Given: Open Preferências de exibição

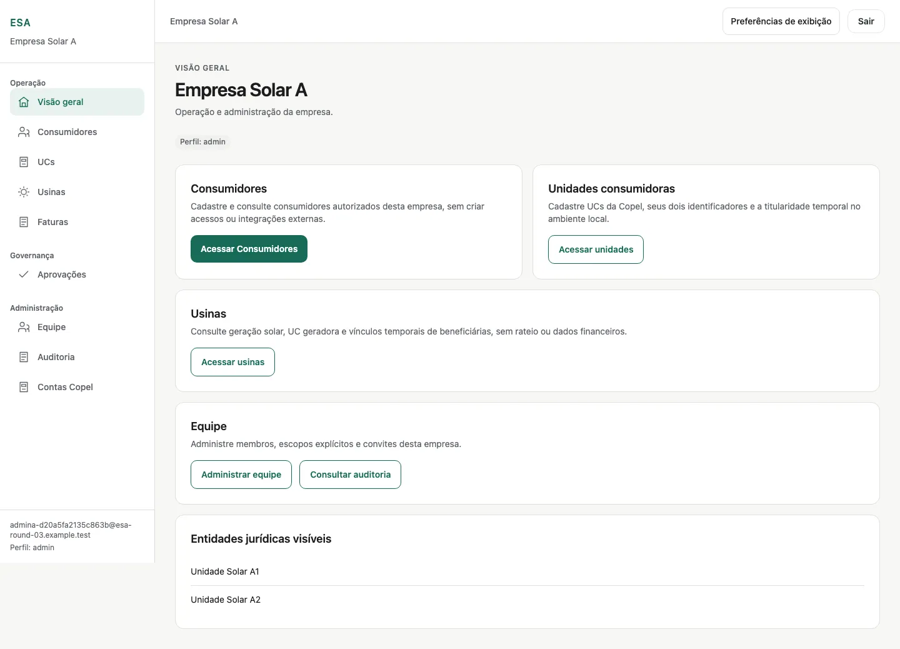Looking at the screenshot, I should coord(781,21).
